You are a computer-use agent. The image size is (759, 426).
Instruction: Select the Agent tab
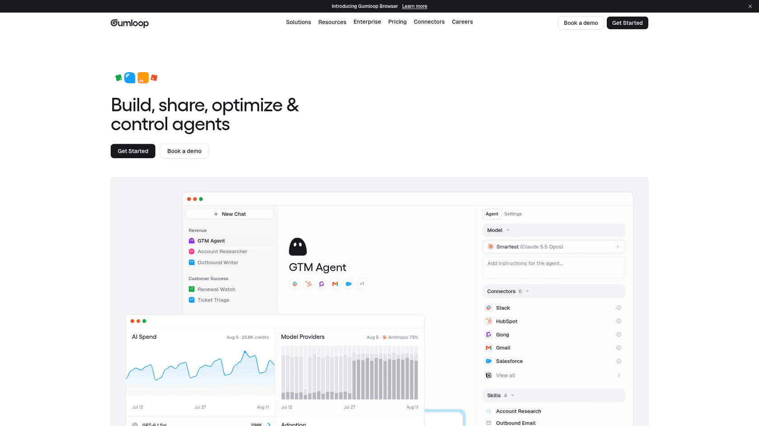click(x=492, y=214)
